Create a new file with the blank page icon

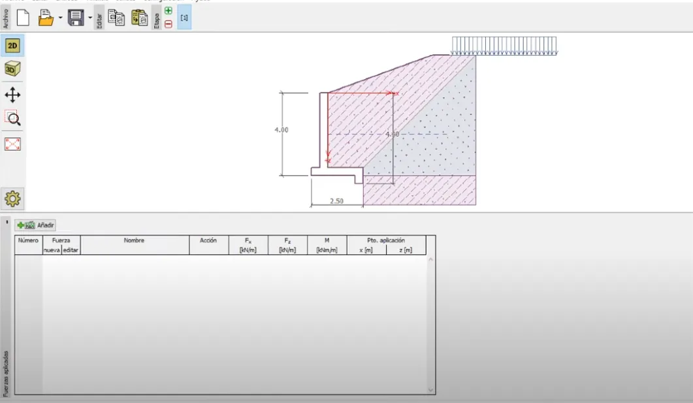(x=23, y=18)
